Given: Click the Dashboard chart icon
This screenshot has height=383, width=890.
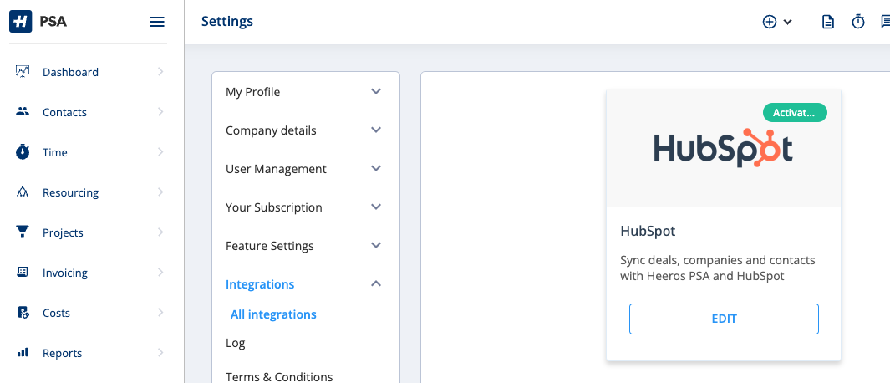Looking at the screenshot, I should (22, 72).
